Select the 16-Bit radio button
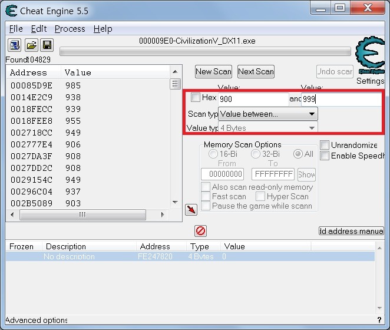This screenshot has width=390, height=330. 213,154
